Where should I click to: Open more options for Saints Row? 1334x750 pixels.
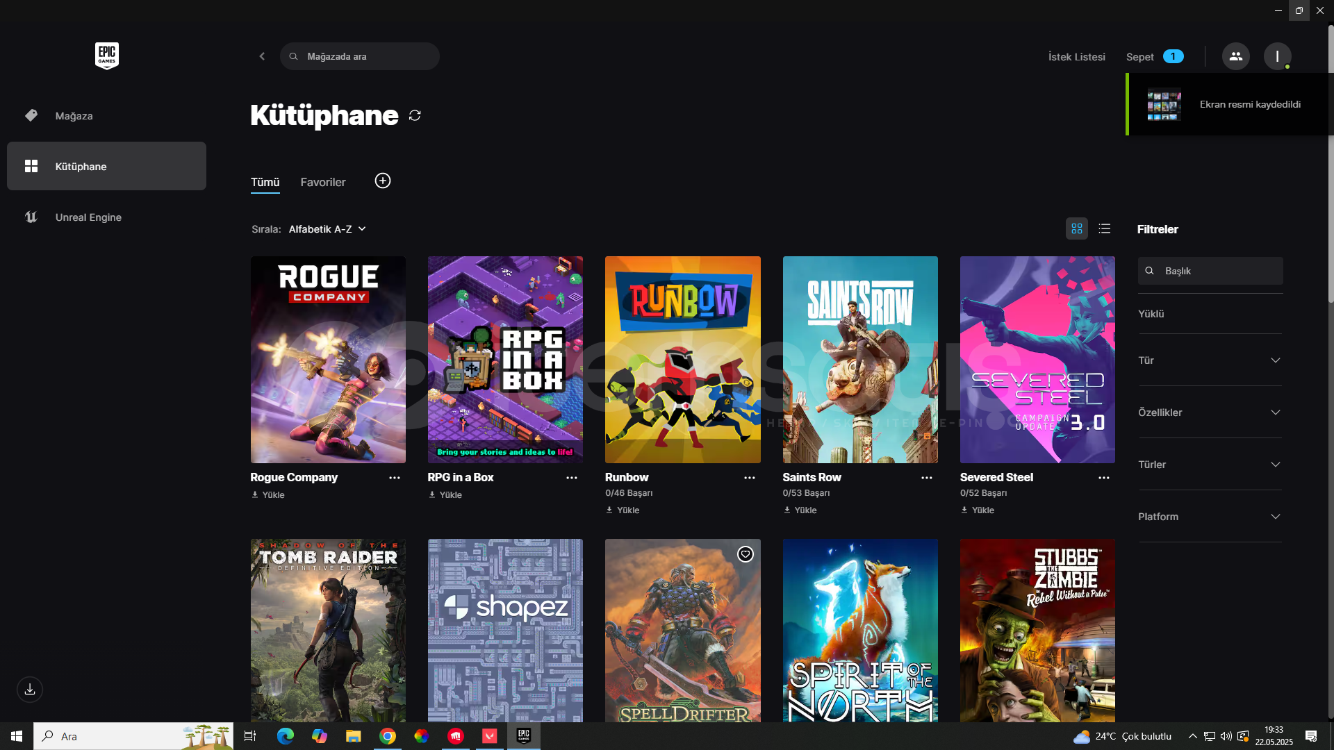click(927, 478)
